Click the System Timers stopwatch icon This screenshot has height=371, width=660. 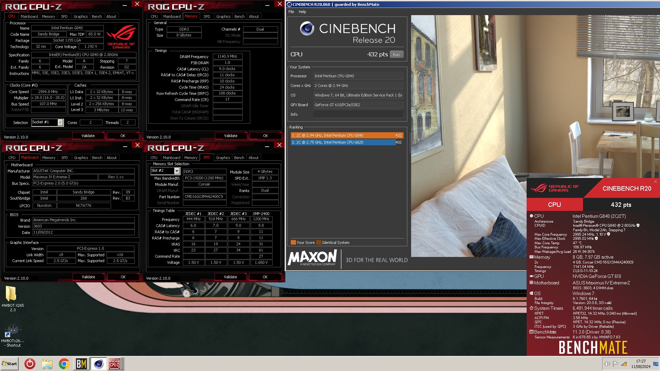[x=531, y=308]
